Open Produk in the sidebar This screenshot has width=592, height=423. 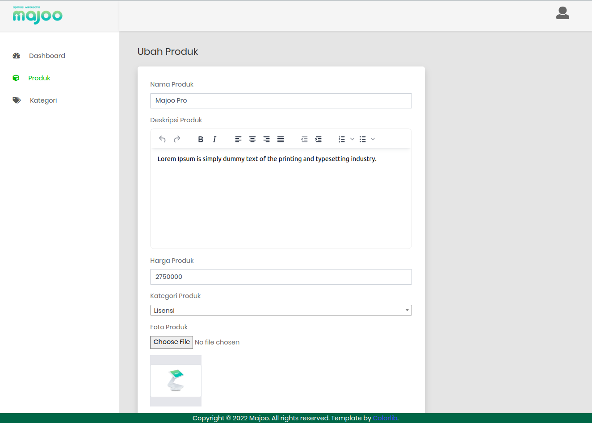tap(39, 78)
